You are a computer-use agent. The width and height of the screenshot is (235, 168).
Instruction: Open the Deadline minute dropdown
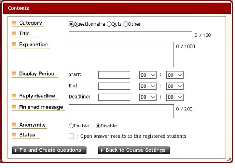(175, 97)
